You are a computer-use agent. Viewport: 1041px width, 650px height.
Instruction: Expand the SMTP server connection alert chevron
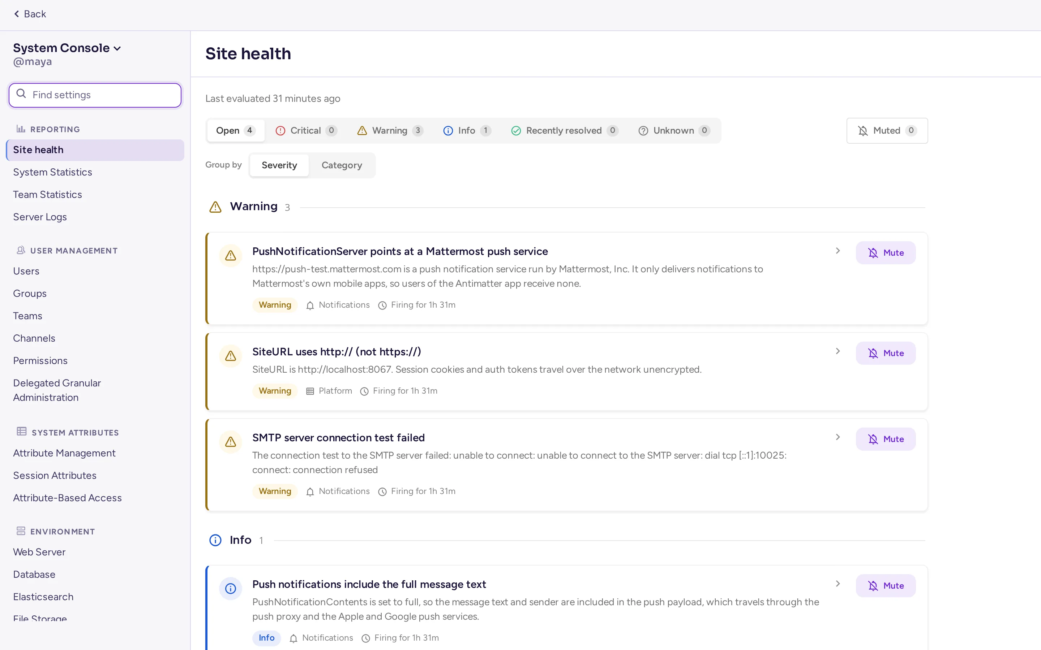[x=837, y=437]
